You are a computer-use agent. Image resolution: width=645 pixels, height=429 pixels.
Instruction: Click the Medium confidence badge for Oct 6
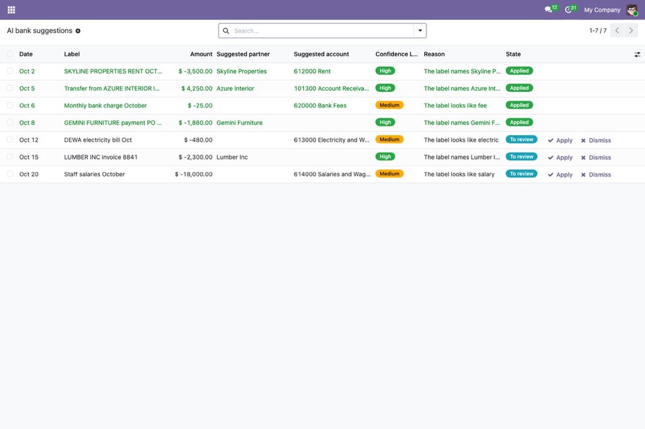tap(389, 105)
